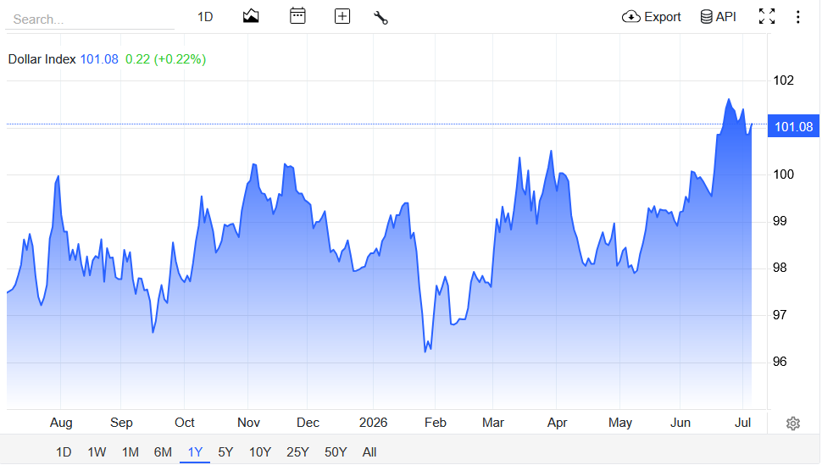Select the 1W time range tab
Screen dimensions: 822x465
coord(97,452)
